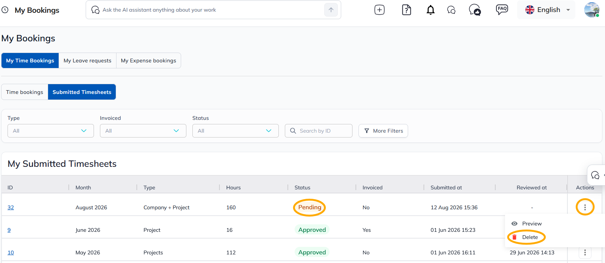Click the UK flag language icon
Screen dimensions: 605x263
click(530, 10)
